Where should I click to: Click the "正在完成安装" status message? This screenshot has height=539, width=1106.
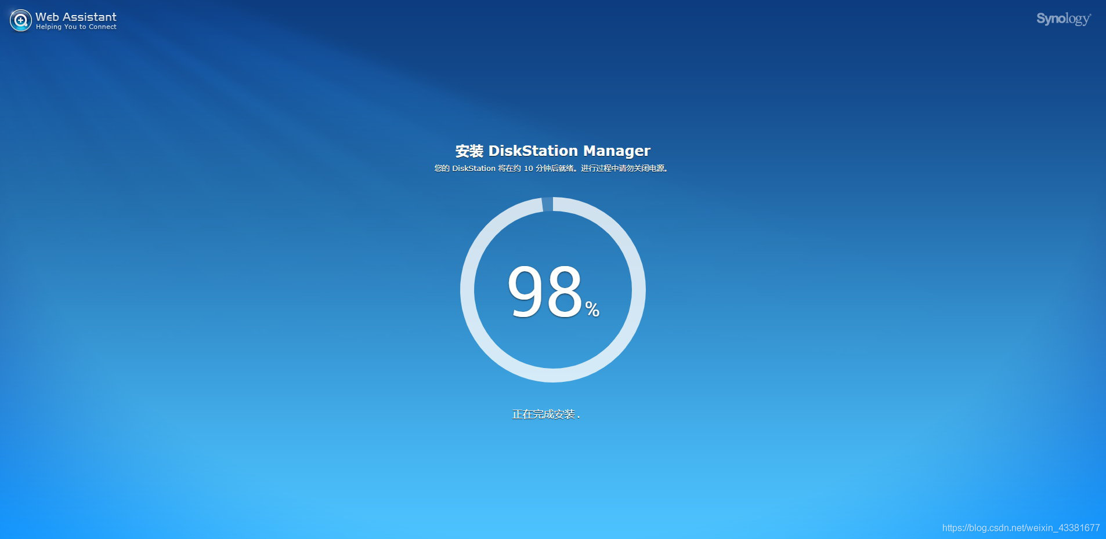(x=544, y=414)
